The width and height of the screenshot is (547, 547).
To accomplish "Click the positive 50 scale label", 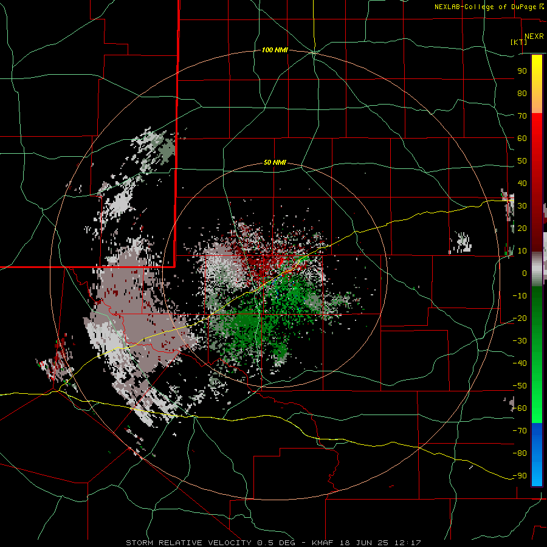I will (x=522, y=161).
